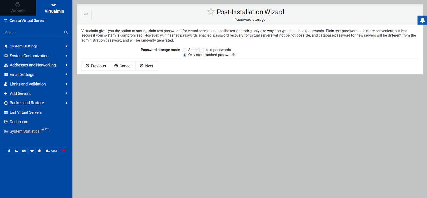Cancel the post-installation wizard
Viewport: 427px width, 198px height.
point(123,66)
